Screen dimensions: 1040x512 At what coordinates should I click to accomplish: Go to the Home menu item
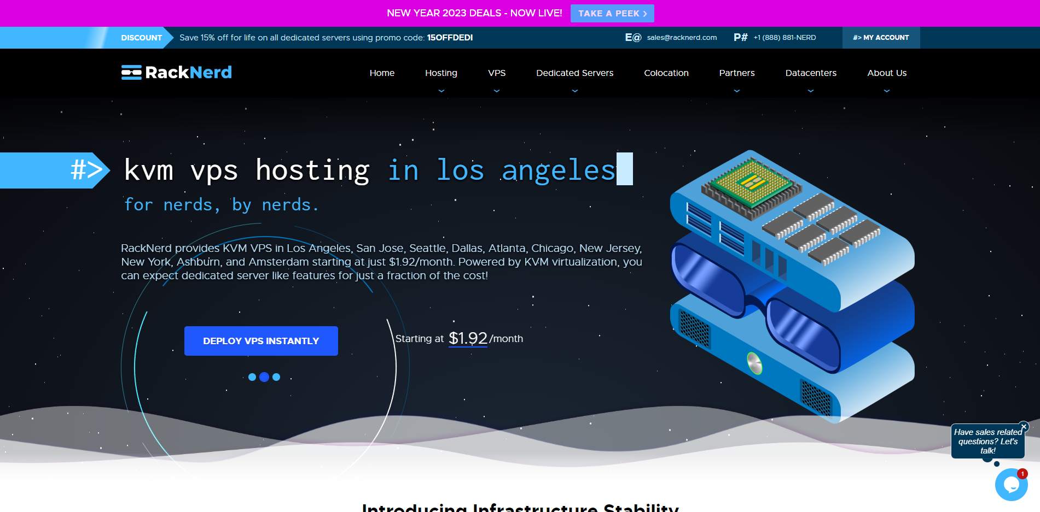coord(382,73)
